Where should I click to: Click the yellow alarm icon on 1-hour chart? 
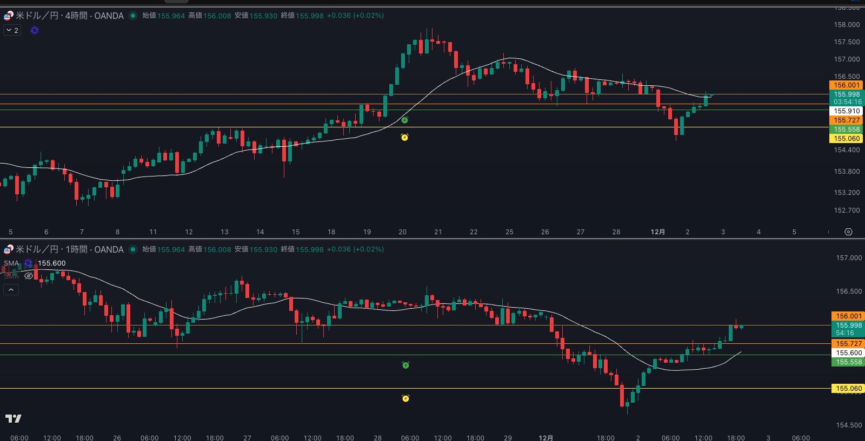click(x=405, y=398)
